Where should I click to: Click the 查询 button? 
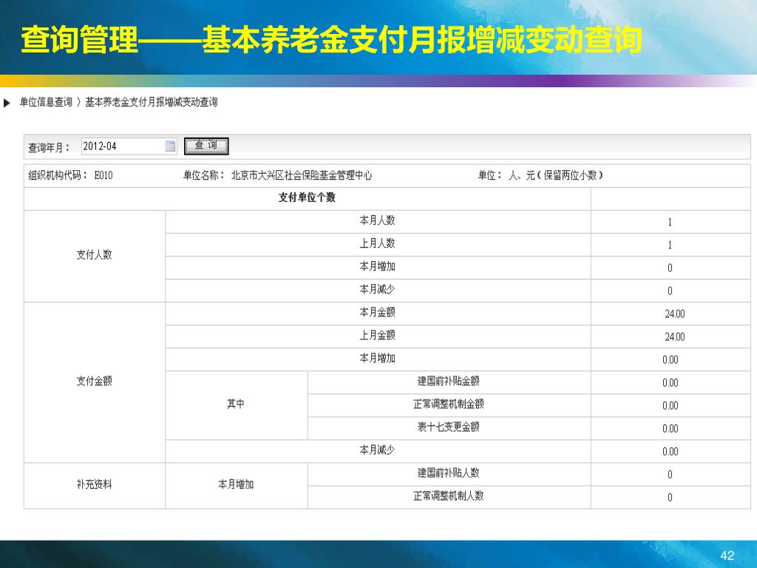click(x=206, y=146)
